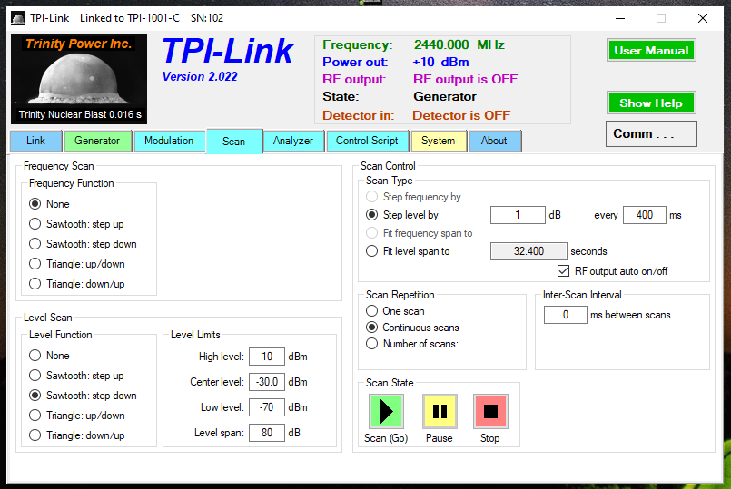
Task: Choose Continuous scans repetition
Action: 412,328
